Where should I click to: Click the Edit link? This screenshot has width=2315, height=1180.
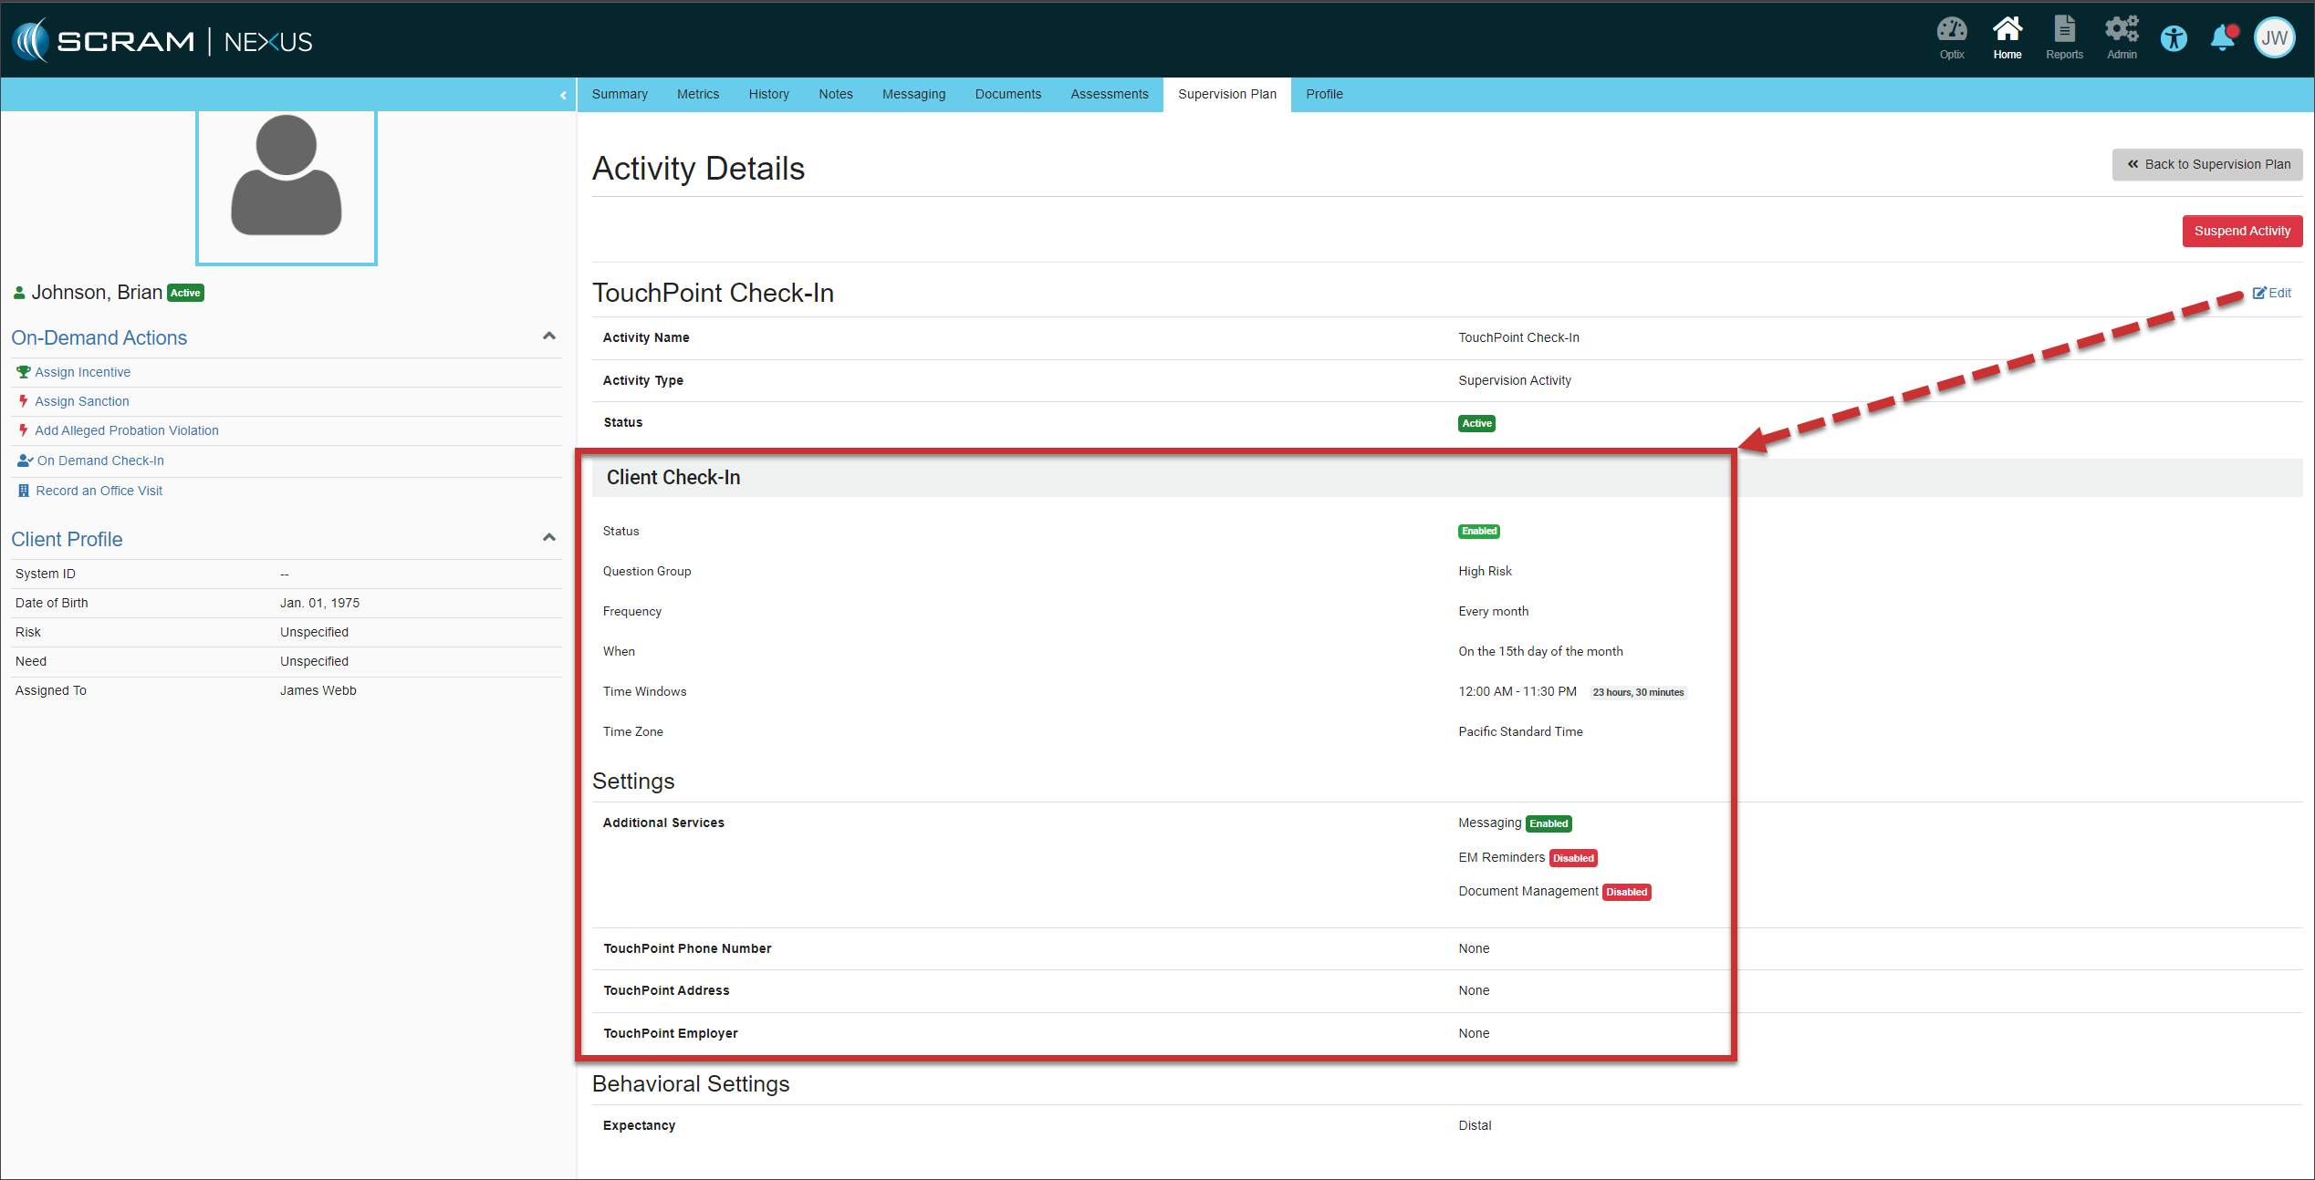pyautogui.click(x=2271, y=293)
